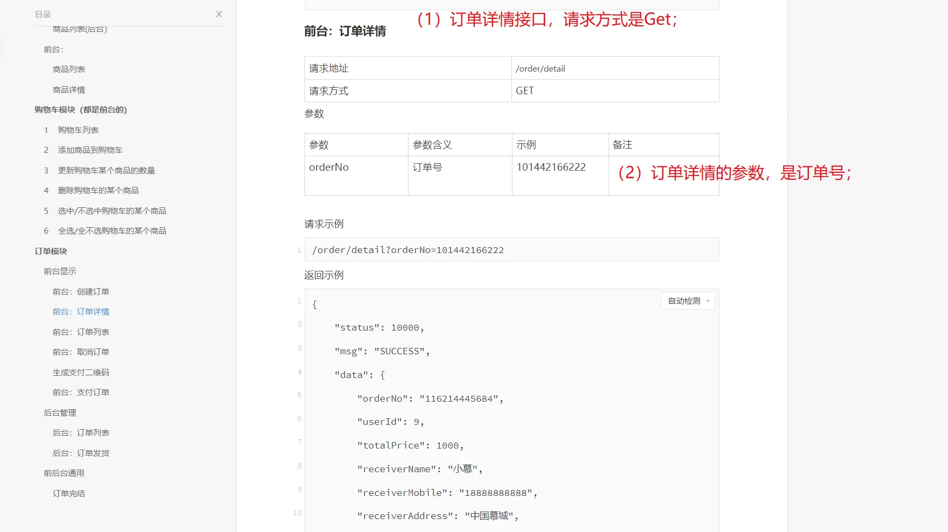
Task: Select 后台: 订单发货 entry
Action: coord(81,453)
